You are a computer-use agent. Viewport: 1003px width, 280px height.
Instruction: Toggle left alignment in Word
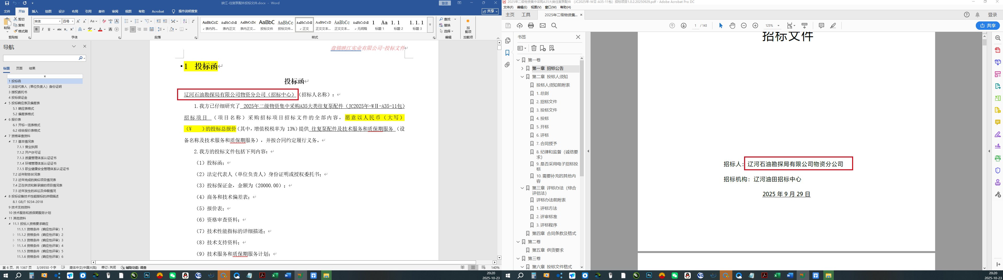127,29
